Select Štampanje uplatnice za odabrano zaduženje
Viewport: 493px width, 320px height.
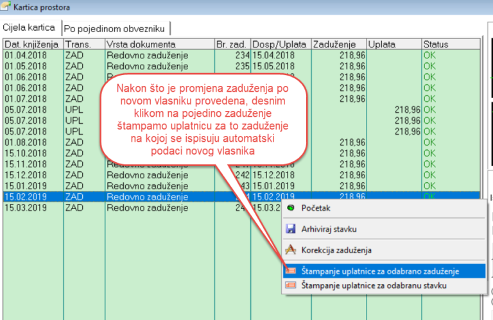pyautogui.click(x=385, y=271)
